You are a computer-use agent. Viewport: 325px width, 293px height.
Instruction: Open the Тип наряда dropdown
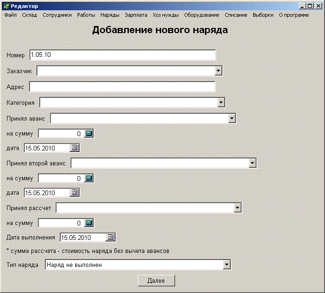pyautogui.click(x=226, y=265)
